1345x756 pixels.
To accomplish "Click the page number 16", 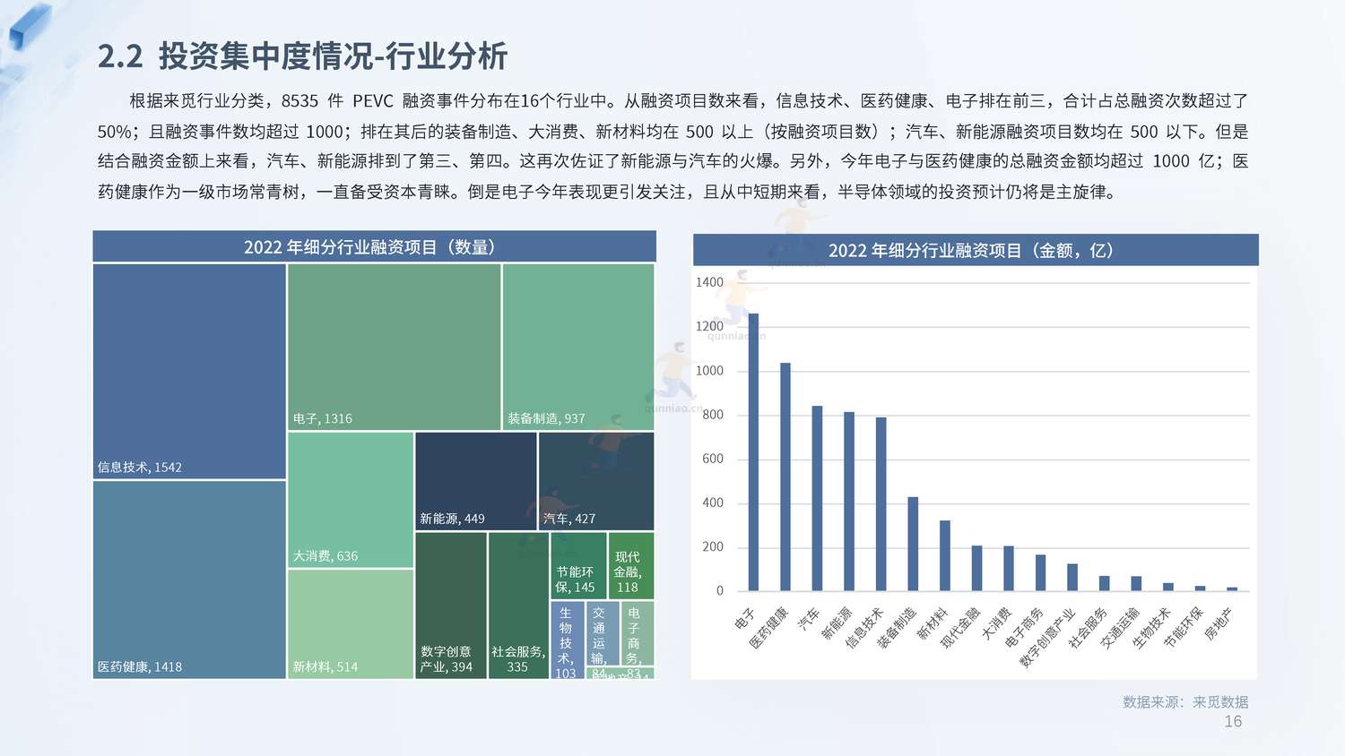I will [1233, 721].
